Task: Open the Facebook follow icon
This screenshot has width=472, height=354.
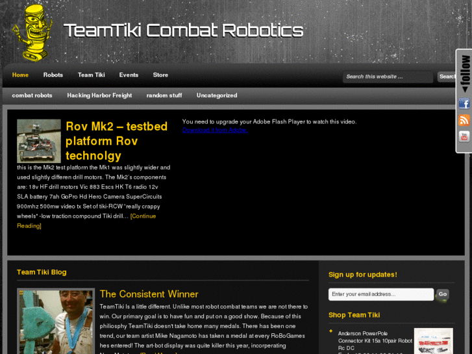Action: click(464, 104)
